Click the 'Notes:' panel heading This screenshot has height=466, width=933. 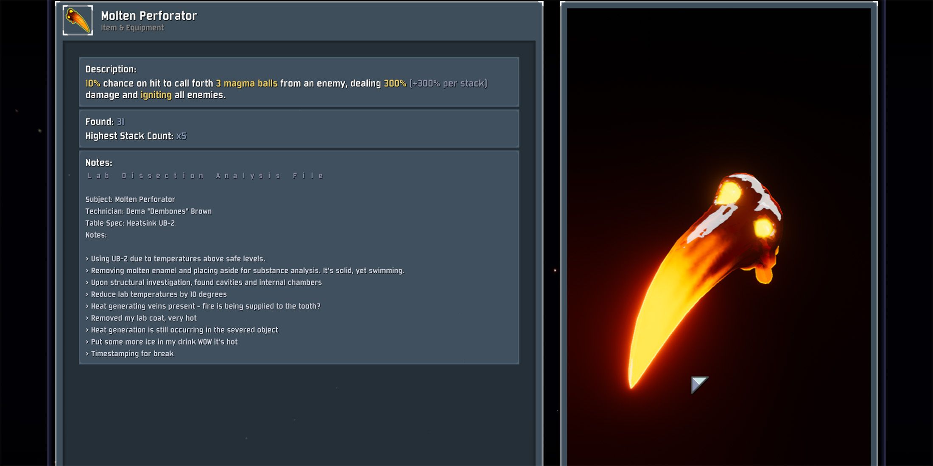click(99, 163)
